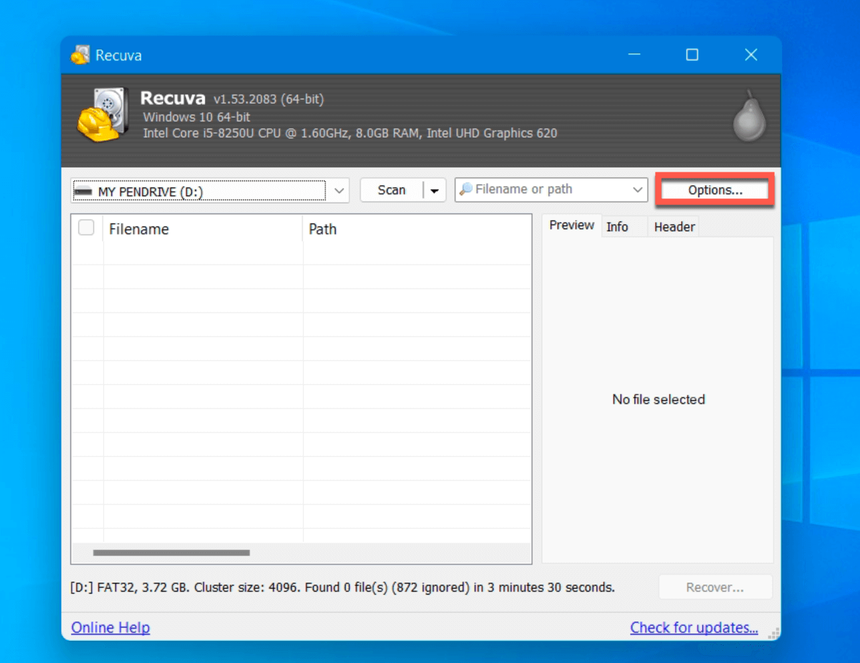Open the MY PENDRIVE (D:) drive dropdown
The height and width of the screenshot is (663, 860).
pyautogui.click(x=339, y=191)
